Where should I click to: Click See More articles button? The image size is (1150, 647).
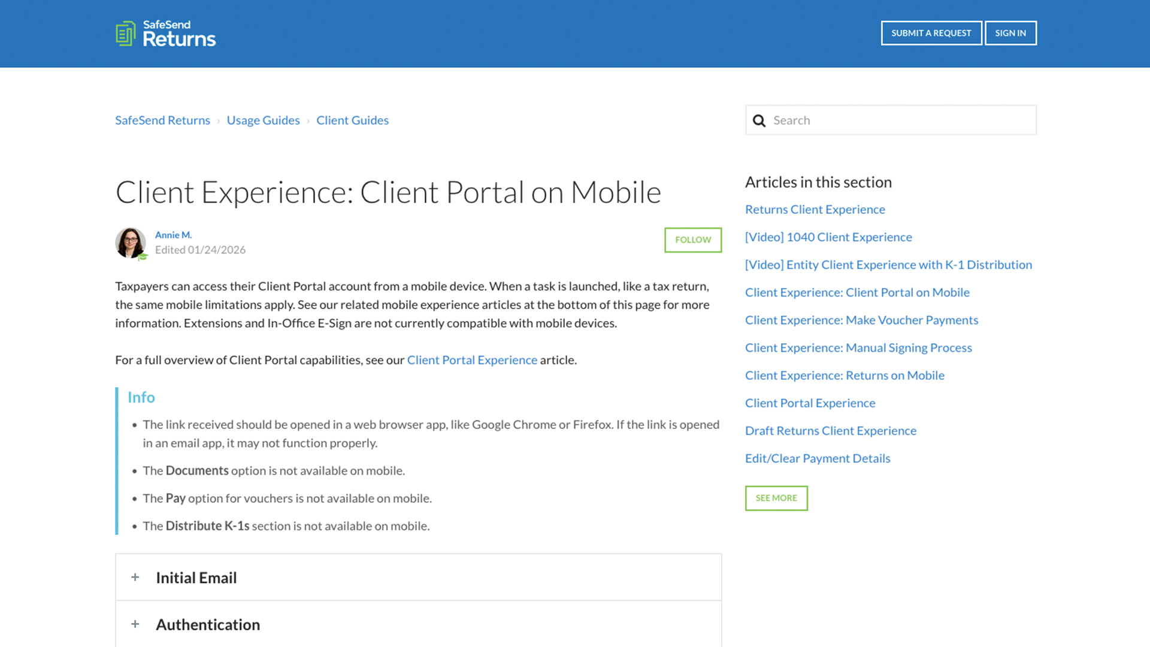pos(776,498)
